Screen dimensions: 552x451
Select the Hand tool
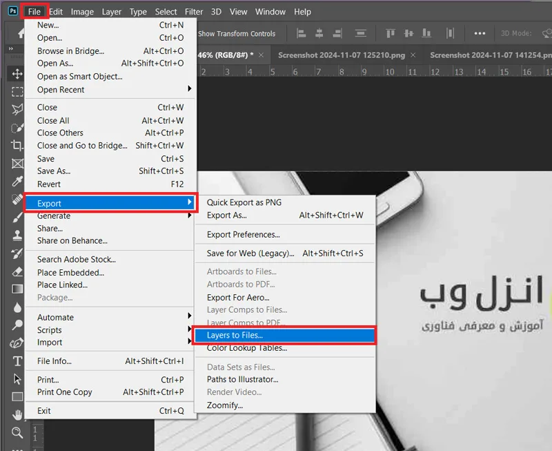(17, 414)
